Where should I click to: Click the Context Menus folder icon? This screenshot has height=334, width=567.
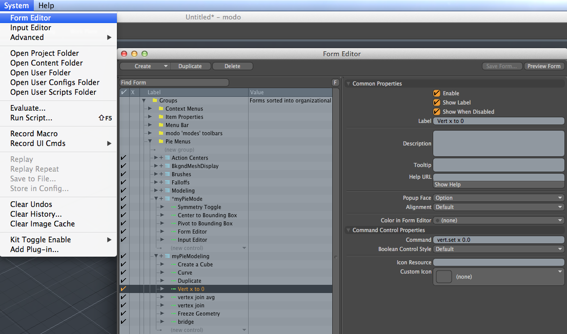click(161, 109)
